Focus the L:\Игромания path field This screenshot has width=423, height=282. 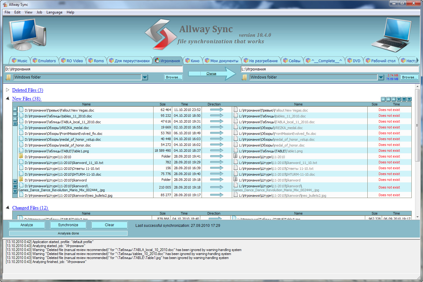[x=330, y=69]
